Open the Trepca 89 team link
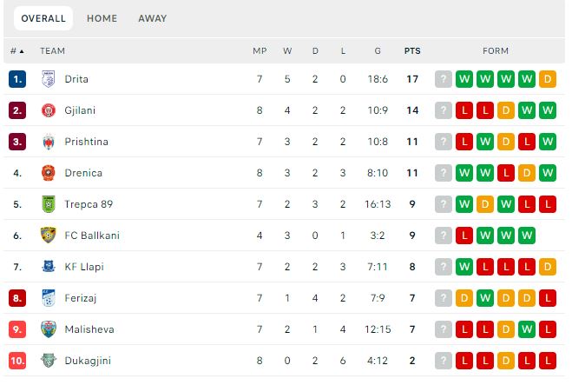This screenshot has height=385, width=572. click(x=89, y=204)
